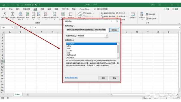Click the formula bar confirm checkmark icon
Image resolution: width=181 pixels, height=102 pixels.
[x=25, y=27]
